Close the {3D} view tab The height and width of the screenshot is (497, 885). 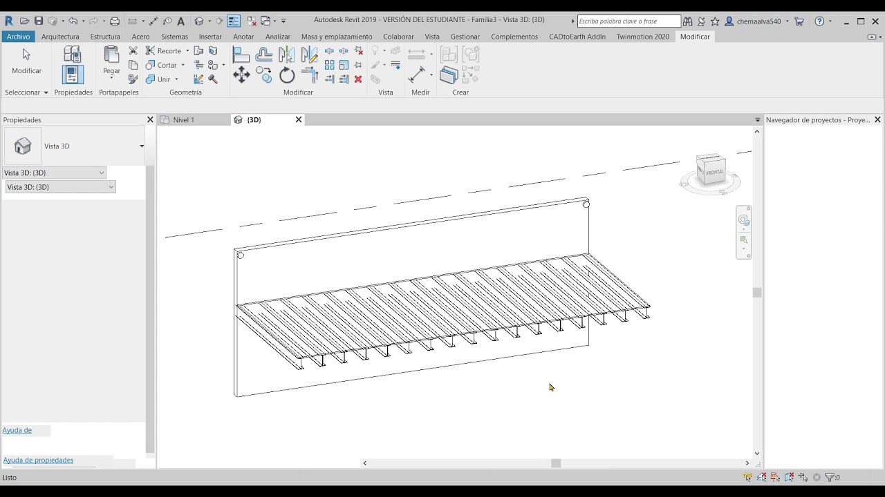coord(299,119)
